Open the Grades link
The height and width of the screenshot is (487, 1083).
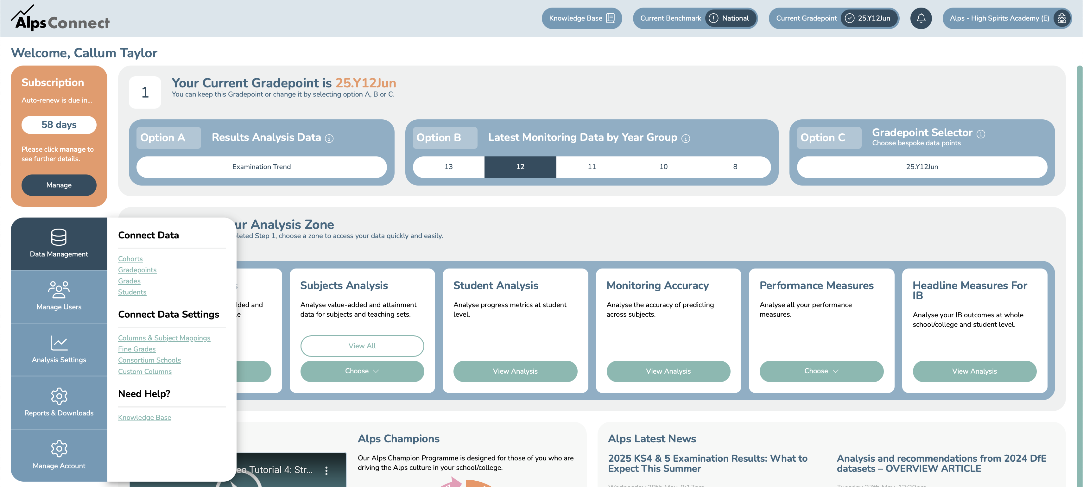tap(129, 281)
